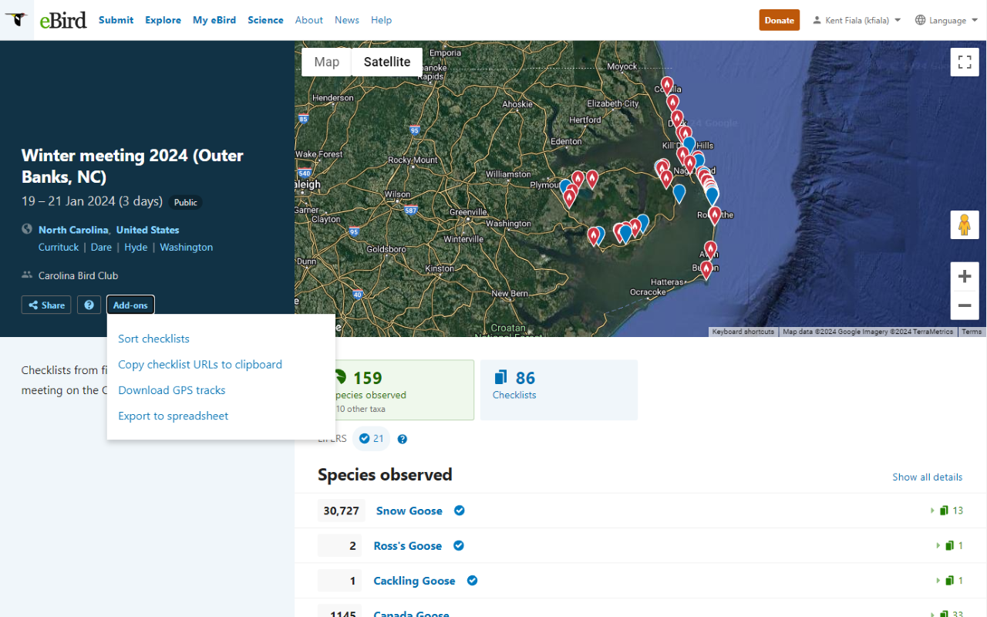Expand Cackling Goose checklist details
The height and width of the screenshot is (617, 987).
(x=950, y=581)
